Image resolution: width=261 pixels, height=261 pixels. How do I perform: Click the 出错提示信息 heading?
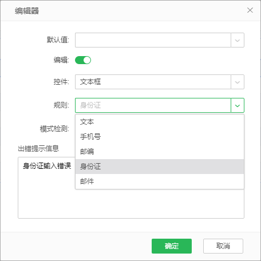pos(38,148)
